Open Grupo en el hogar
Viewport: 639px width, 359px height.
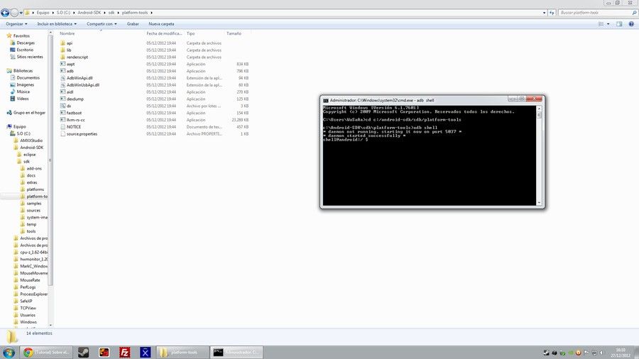[29, 112]
